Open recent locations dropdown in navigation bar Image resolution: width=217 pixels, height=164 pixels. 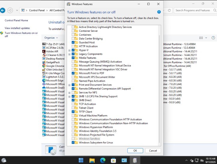pos(17,10)
